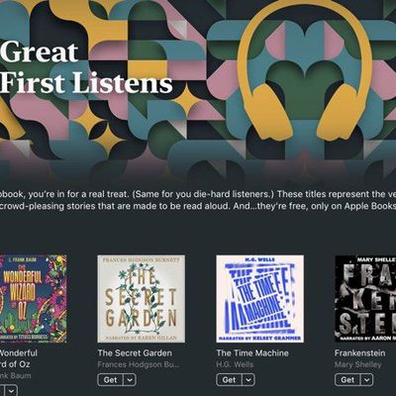The width and height of the screenshot is (396, 396).
Task: Expand dropdown arrow beside Secret Garden Get
Action: (x=130, y=380)
